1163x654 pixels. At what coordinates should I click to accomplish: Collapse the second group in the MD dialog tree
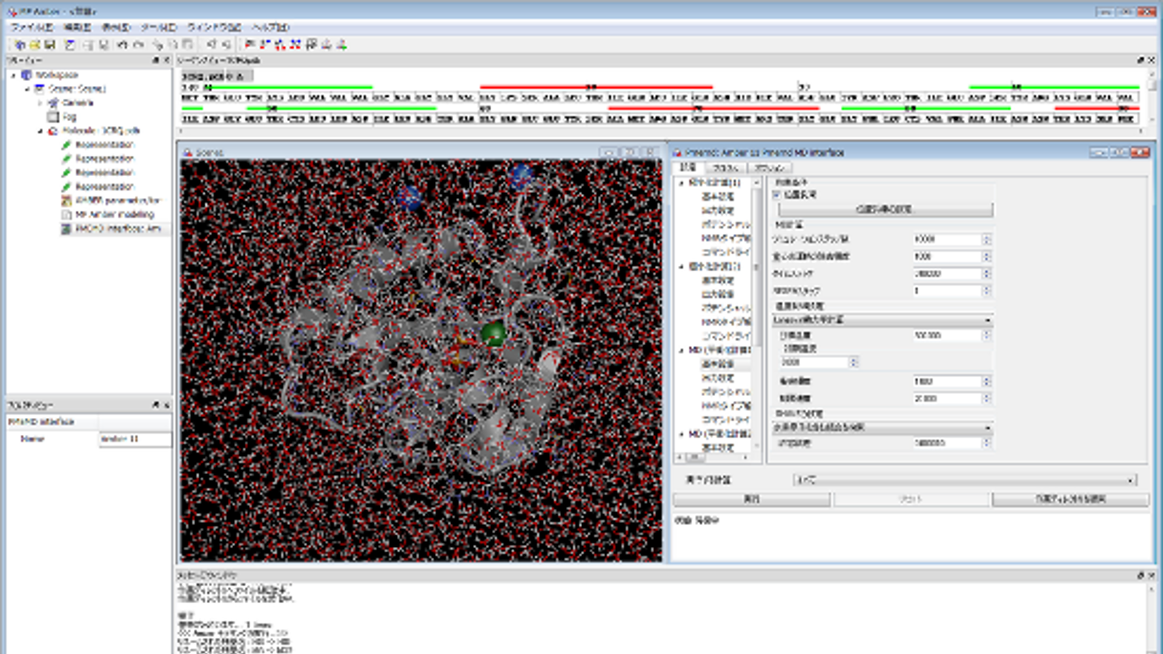[682, 266]
